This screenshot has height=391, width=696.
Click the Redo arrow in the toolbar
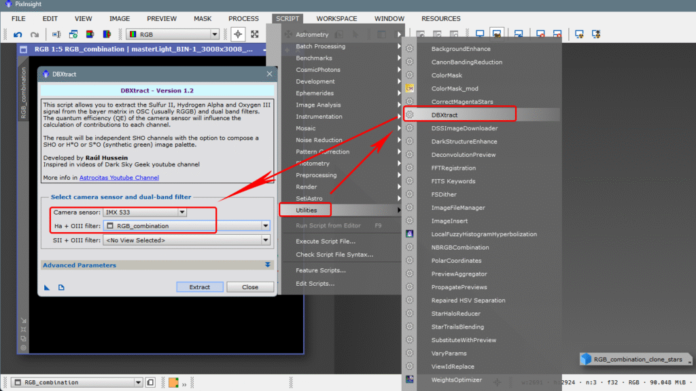point(35,34)
